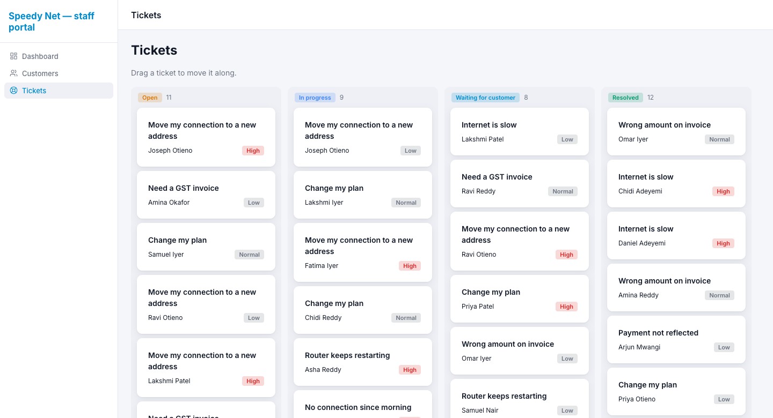Image resolution: width=773 pixels, height=418 pixels.
Task: Open the Speedy Net staff portal home link
Action: coord(52,21)
